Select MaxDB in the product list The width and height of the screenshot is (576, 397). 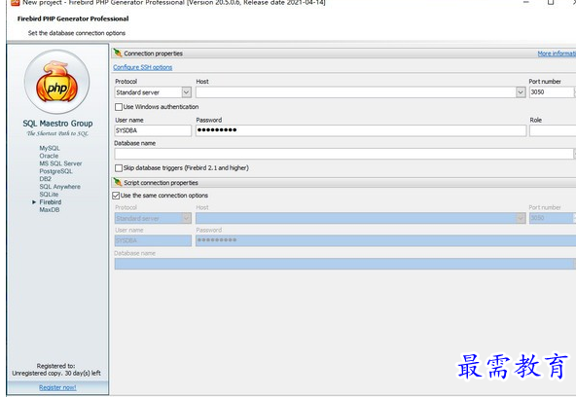click(x=50, y=210)
